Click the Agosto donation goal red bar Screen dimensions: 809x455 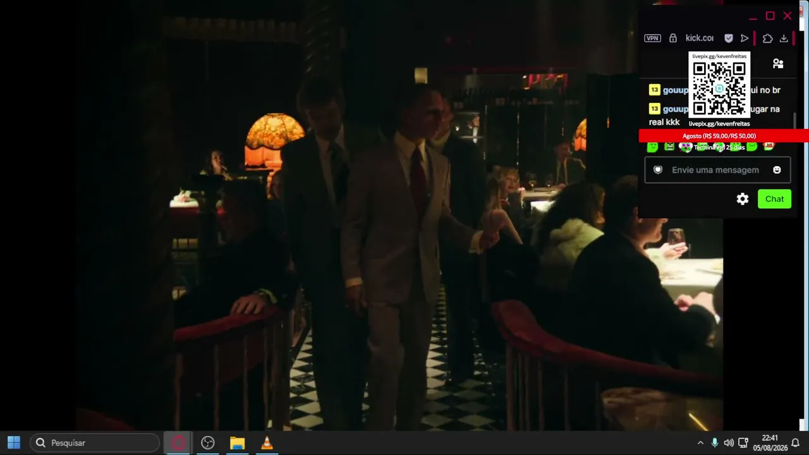coord(724,136)
